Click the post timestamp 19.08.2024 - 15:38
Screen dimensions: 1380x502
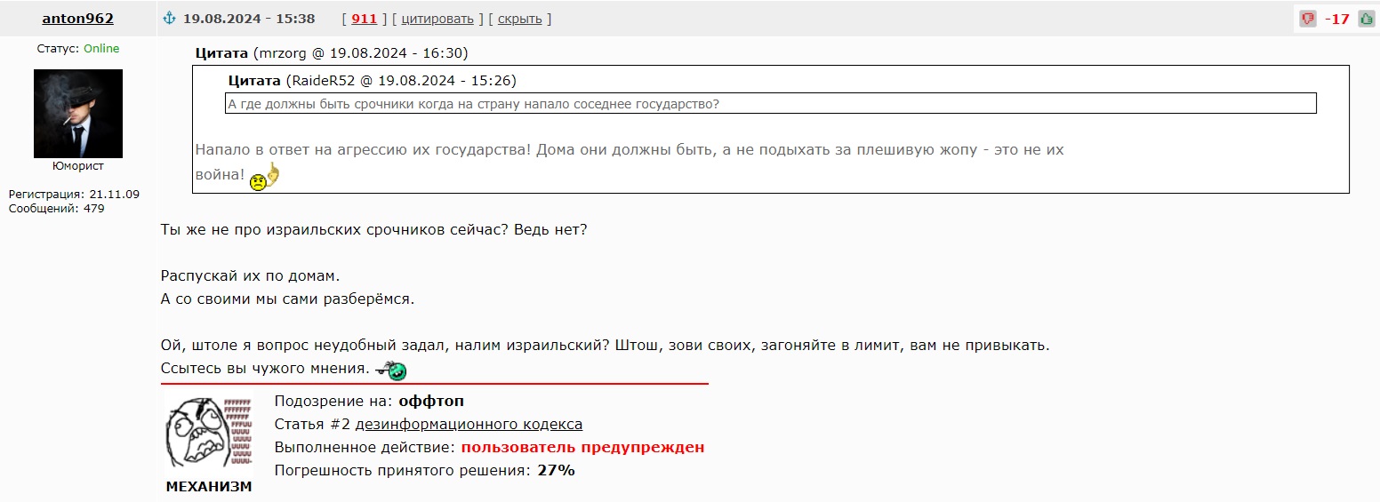click(249, 19)
